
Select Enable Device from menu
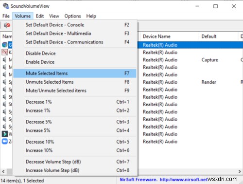(x=75, y=62)
